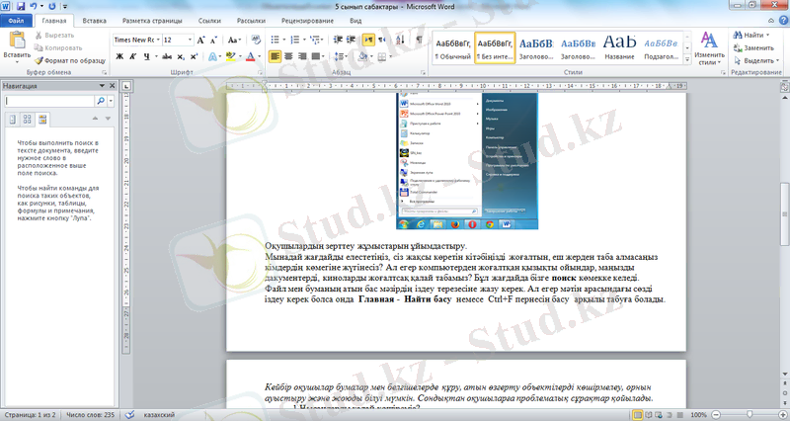The width and height of the screenshot is (790, 421).
Task: Click the Save icon in quick access toolbar
Action: tap(22, 6)
